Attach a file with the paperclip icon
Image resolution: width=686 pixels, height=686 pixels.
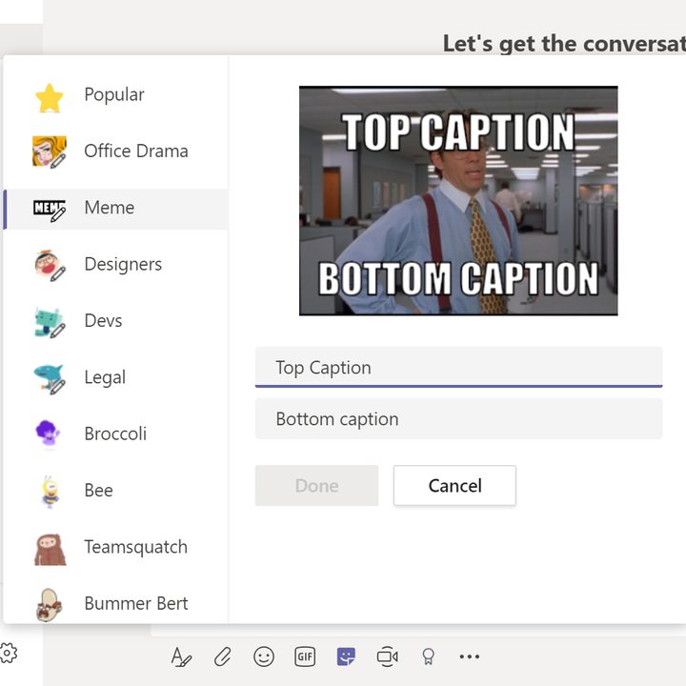223,656
